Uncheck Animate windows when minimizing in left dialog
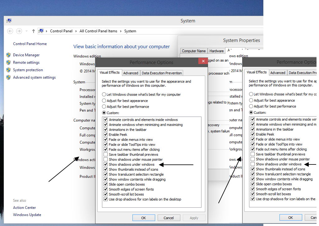This screenshot has height=226, width=319. pyautogui.click(x=106, y=124)
